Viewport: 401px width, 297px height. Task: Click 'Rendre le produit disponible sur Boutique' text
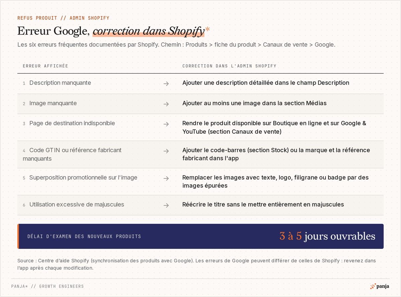(274, 127)
